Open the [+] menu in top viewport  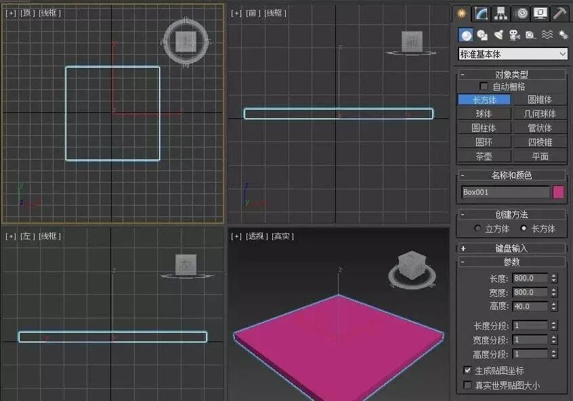11,13
